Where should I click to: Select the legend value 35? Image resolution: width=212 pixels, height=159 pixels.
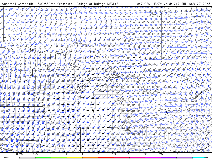click(192, 154)
